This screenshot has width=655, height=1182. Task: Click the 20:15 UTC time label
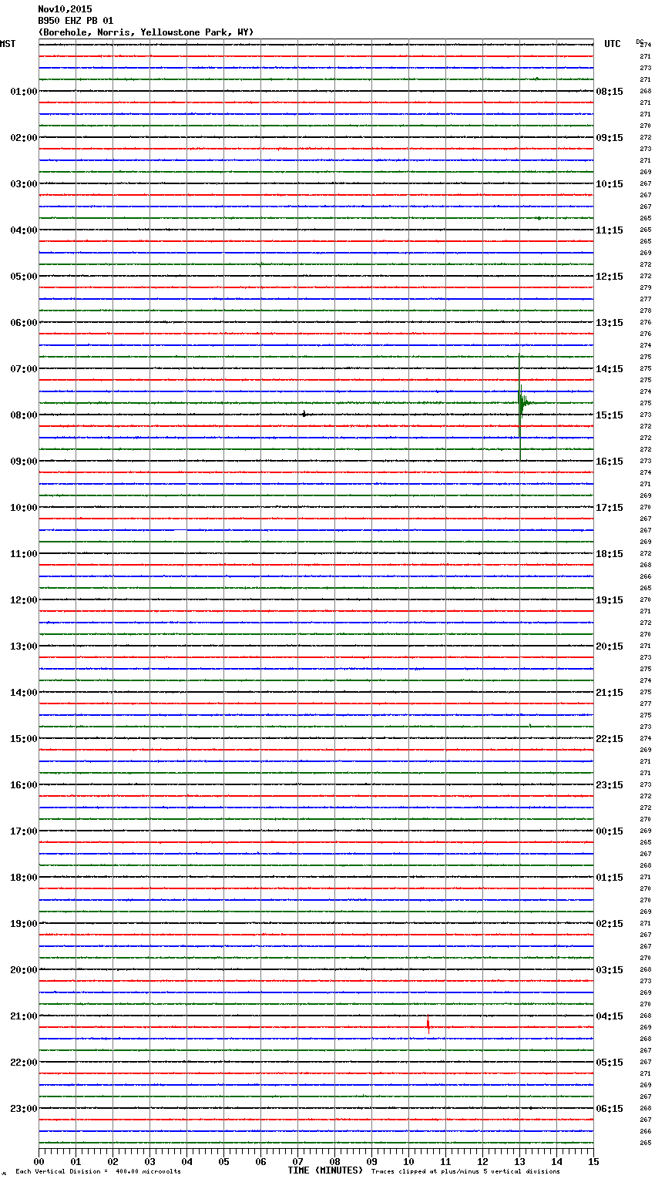[x=610, y=646]
